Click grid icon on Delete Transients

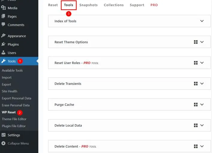coord(196,84)
